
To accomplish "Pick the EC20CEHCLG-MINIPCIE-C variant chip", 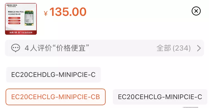I will tap(160, 97).
